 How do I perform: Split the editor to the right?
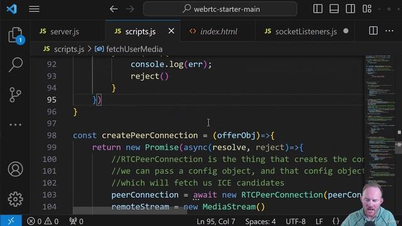[x=373, y=31]
